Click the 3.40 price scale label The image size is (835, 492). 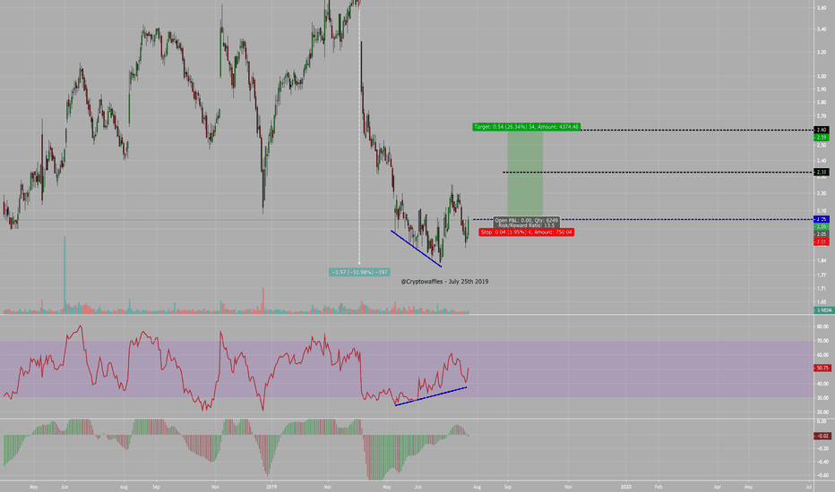coord(822,30)
